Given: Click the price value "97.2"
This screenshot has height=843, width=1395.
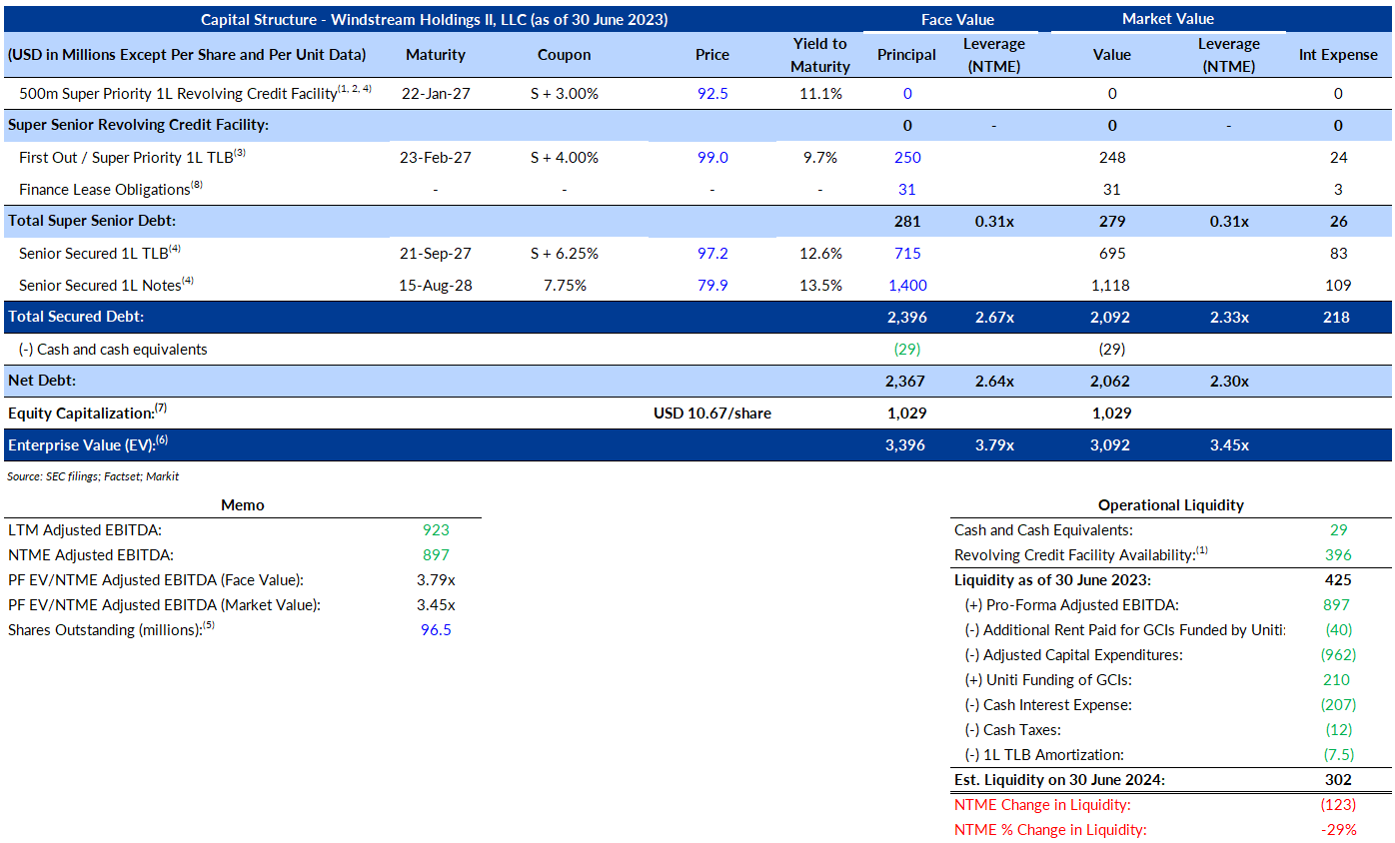Looking at the screenshot, I should [x=712, y=254].
